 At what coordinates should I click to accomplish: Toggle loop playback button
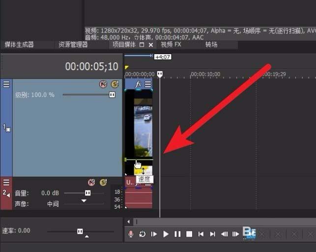[142, 234]
